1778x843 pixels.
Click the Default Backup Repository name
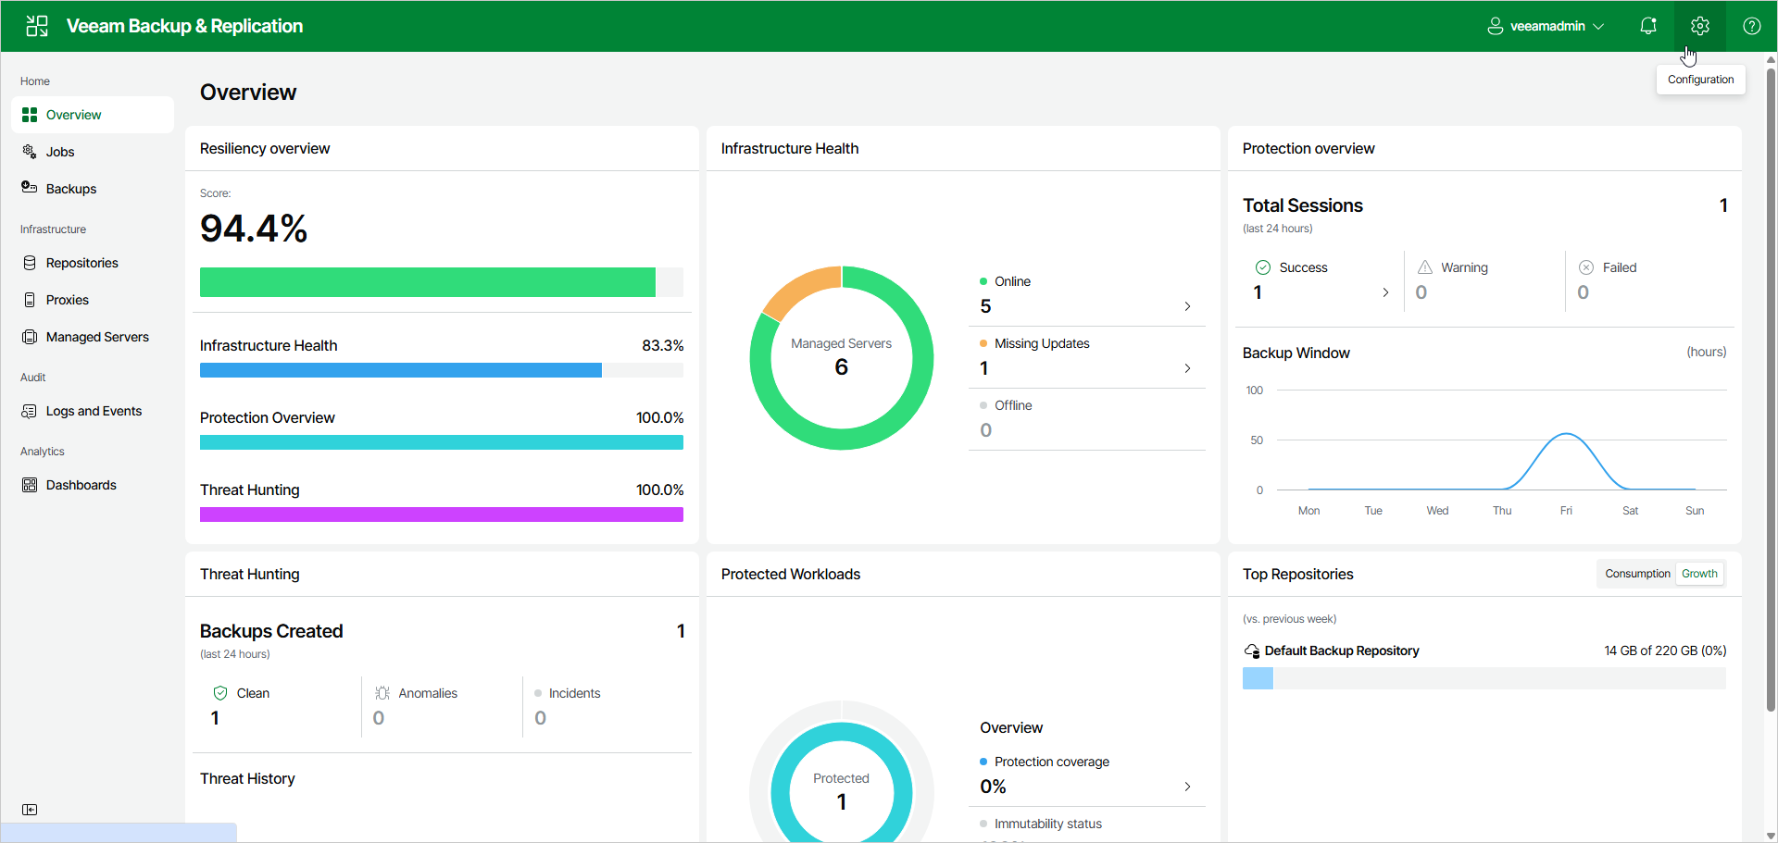pyautogui.click(x=1342, y=651)
